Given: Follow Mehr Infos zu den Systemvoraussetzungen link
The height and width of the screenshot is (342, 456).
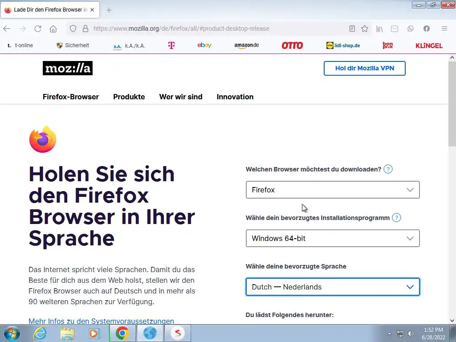Looking at the screenshot, I should [x=101, y=321].
